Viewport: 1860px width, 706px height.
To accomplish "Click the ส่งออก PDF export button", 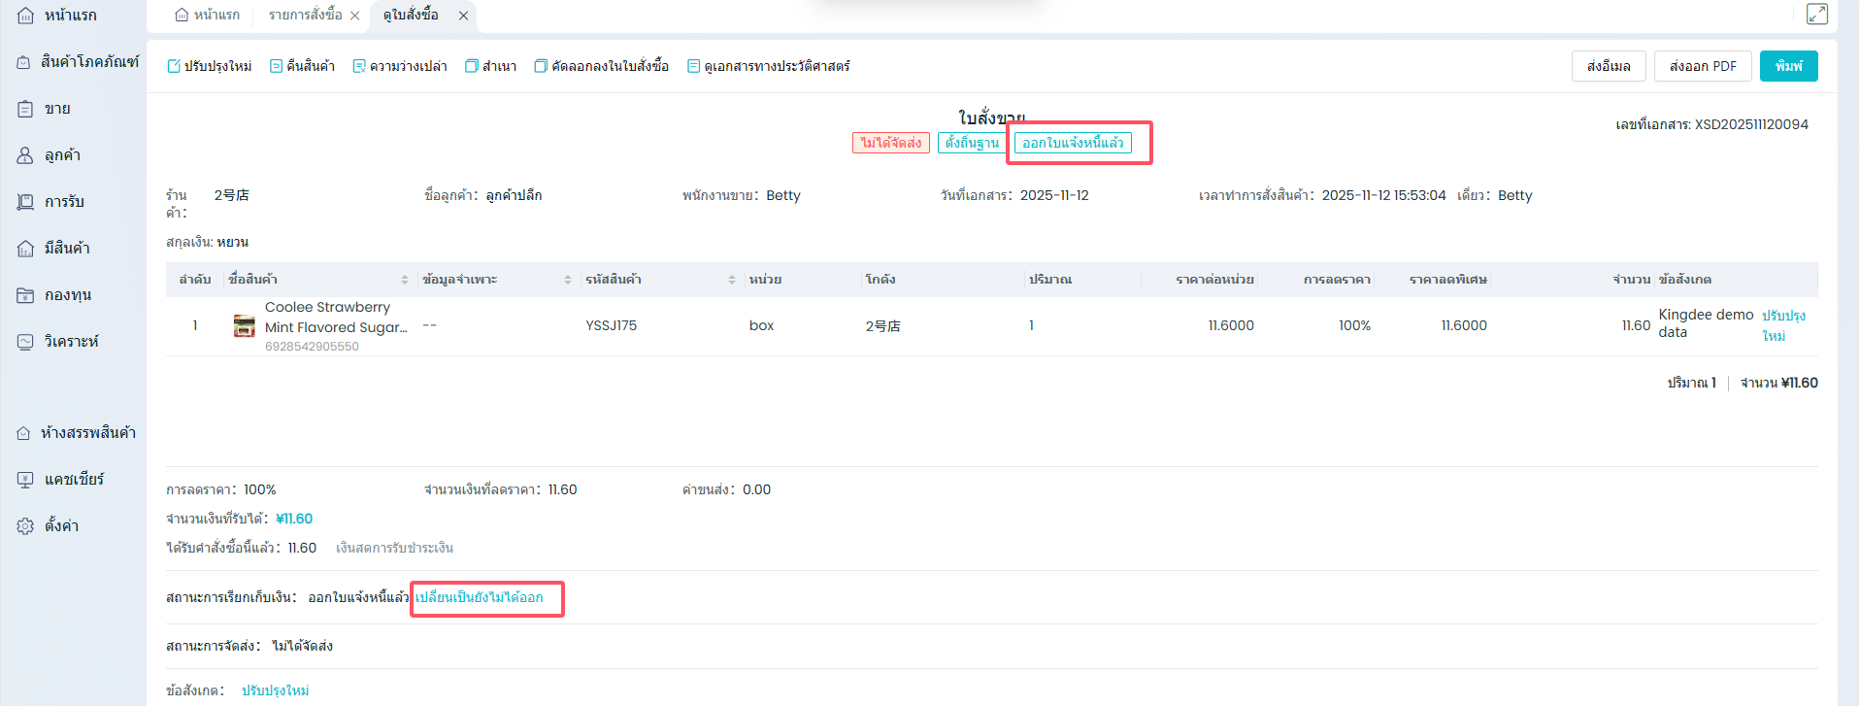I will coord(1702,66).
